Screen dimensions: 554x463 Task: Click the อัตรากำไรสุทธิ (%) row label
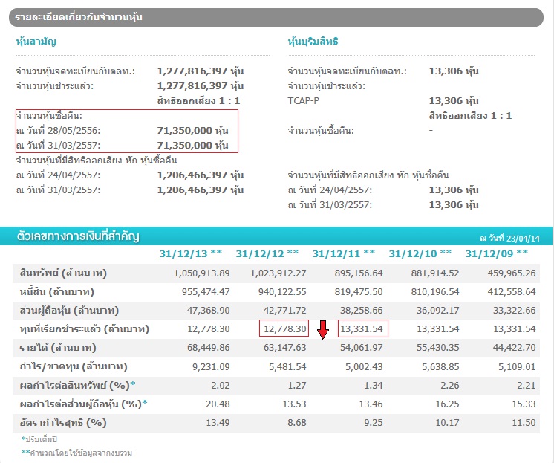tap(63, 423)
